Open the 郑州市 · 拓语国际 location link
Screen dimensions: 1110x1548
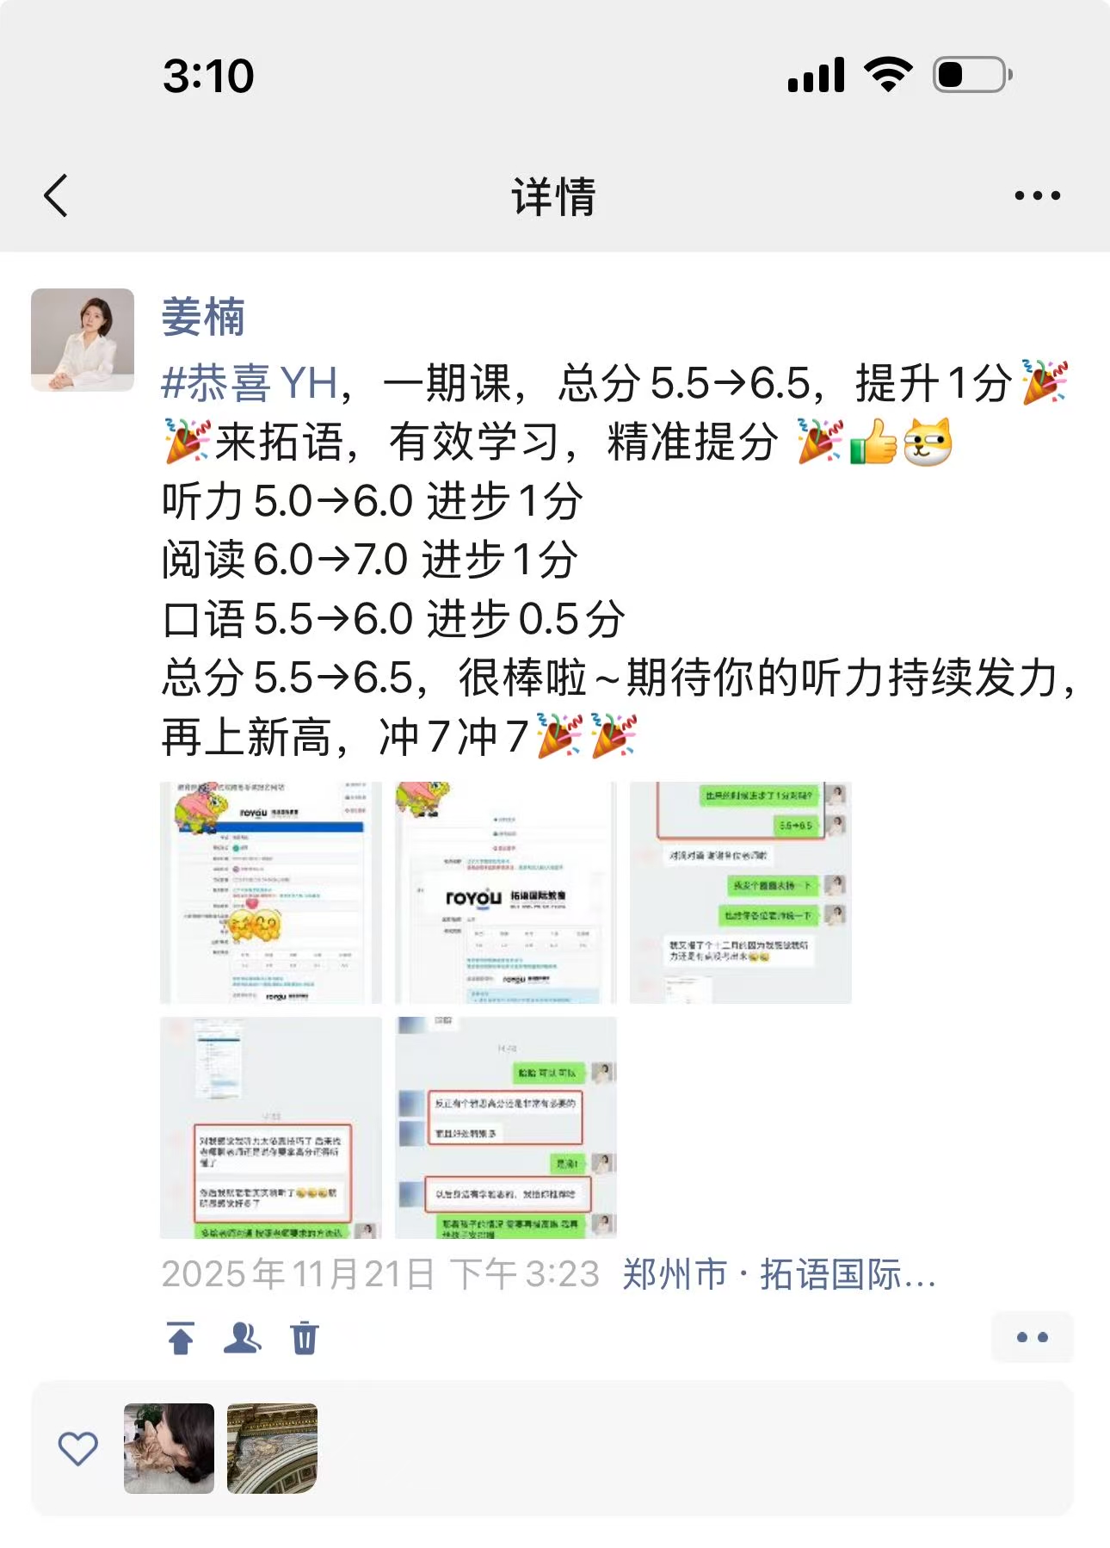click(x=779, y=1274)
